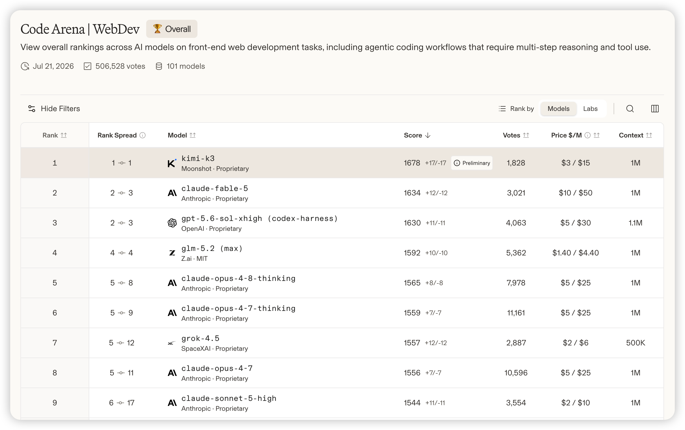The height and width of the screenshot is (430, 685).
Task: Open the claude-fable-5 model link
Action: [x=215, y=189]
